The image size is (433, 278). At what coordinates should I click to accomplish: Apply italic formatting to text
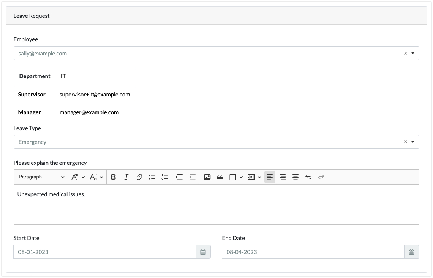coord(126,177)
